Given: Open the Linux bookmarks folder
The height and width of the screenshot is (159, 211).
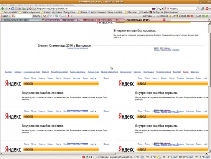Looking at the screenshot, I should click(82, 12).
